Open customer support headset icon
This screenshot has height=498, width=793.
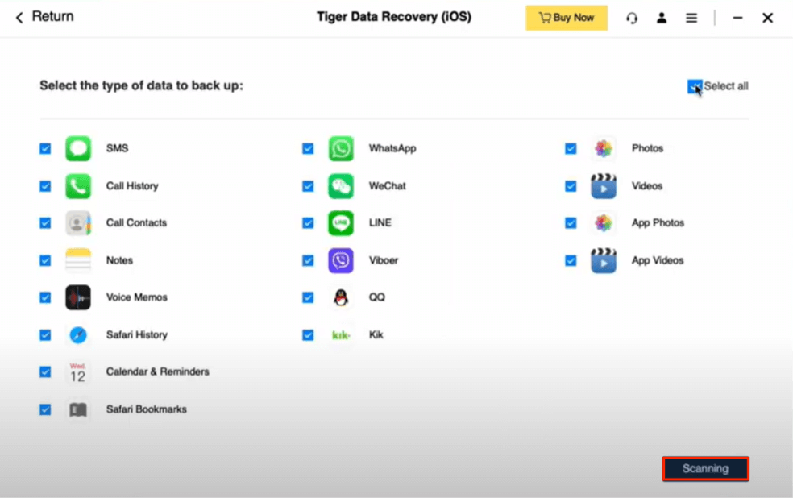click(632, 18)
